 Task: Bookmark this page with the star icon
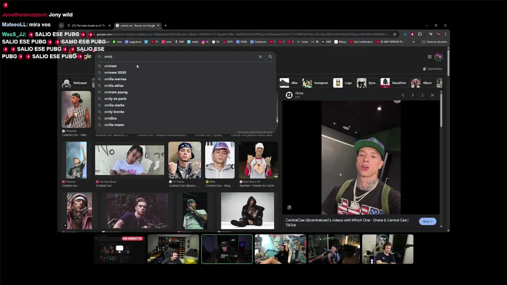pos(395,34)
